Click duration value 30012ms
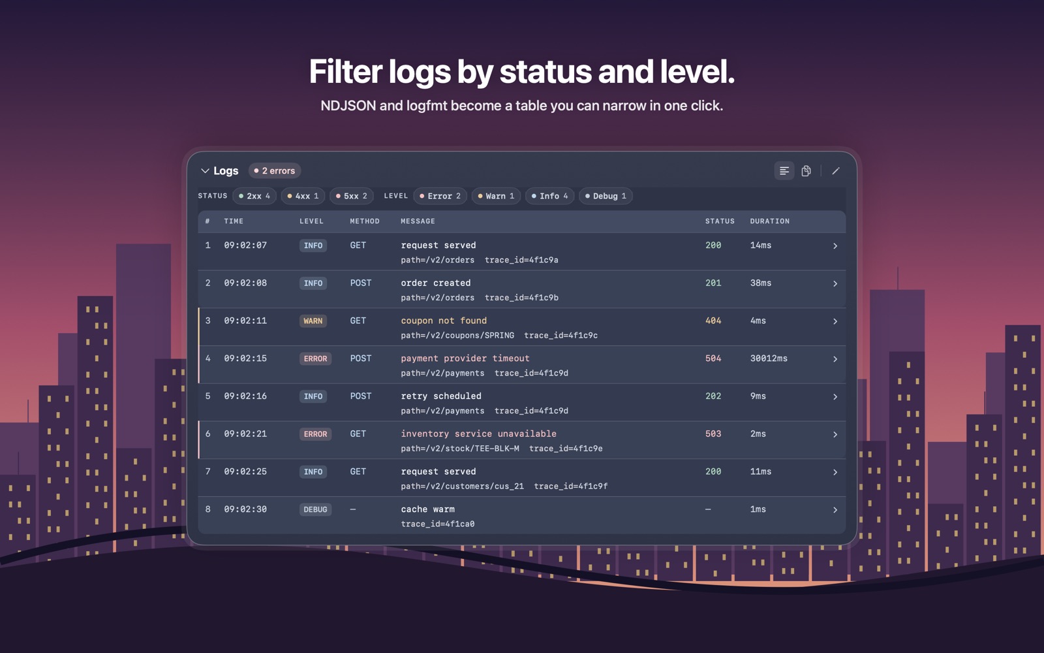The height and width of the screenshot is (653, 1044). click(769, 358)
